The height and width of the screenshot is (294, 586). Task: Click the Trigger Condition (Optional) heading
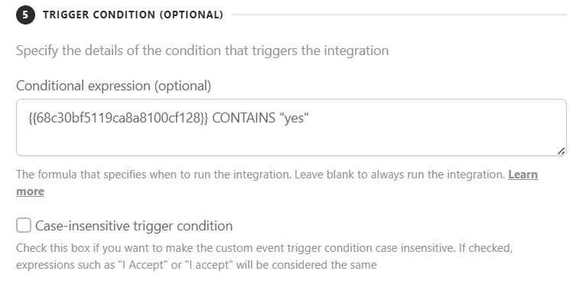point(133,15)
